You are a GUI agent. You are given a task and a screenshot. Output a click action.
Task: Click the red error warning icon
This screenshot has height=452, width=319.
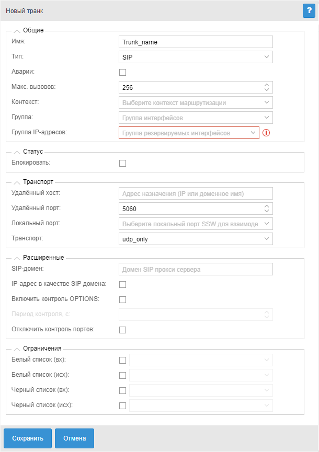266,133
